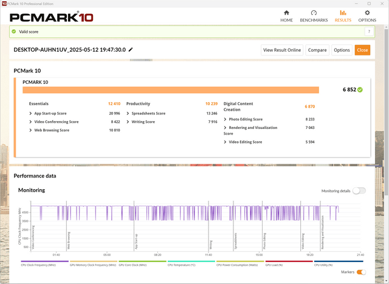Click the vertical scrollbar on the right
Viewport: 389px width, 284px height.
[387, 112]
